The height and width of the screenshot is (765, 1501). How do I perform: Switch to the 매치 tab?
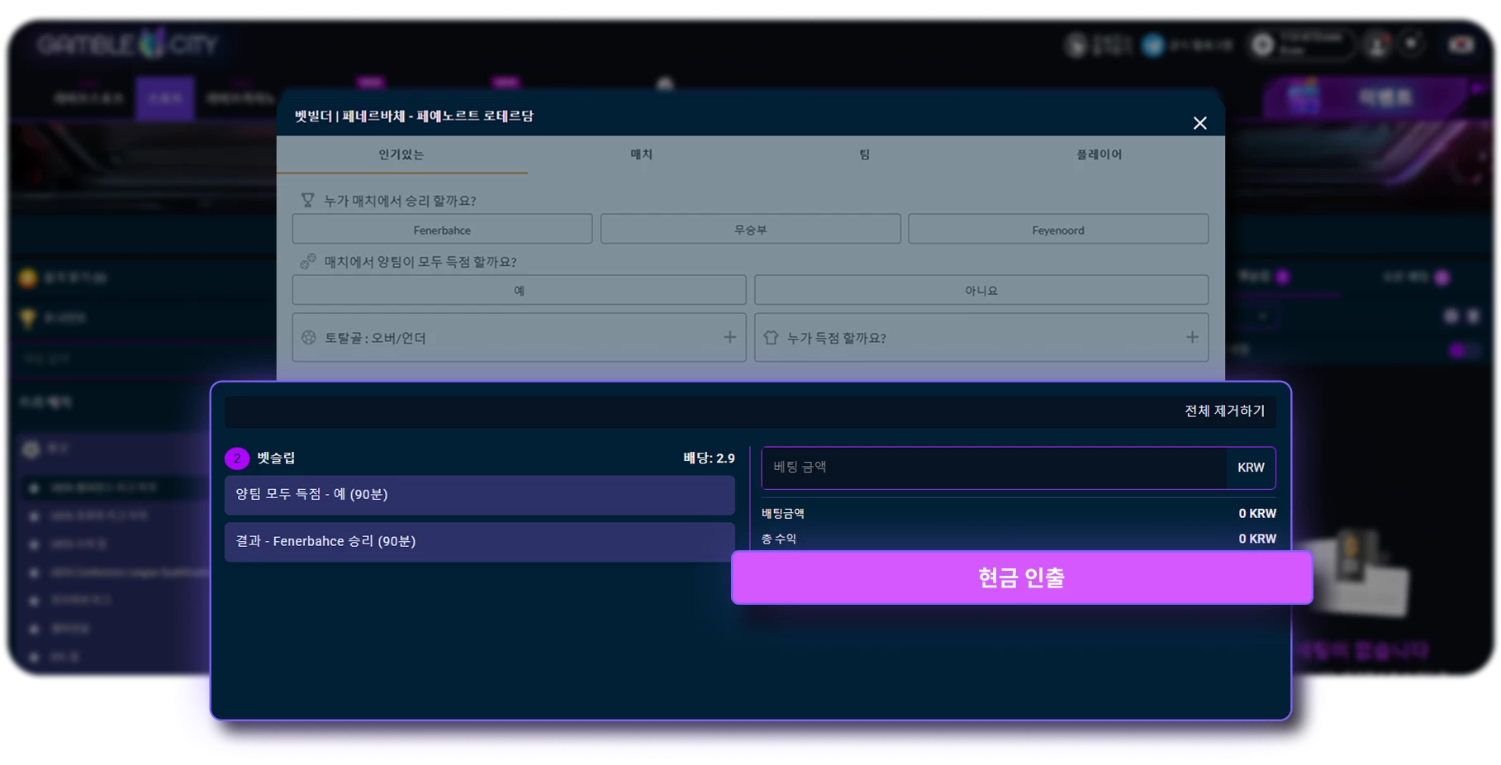pyautogui.click(x=642, y=154)
